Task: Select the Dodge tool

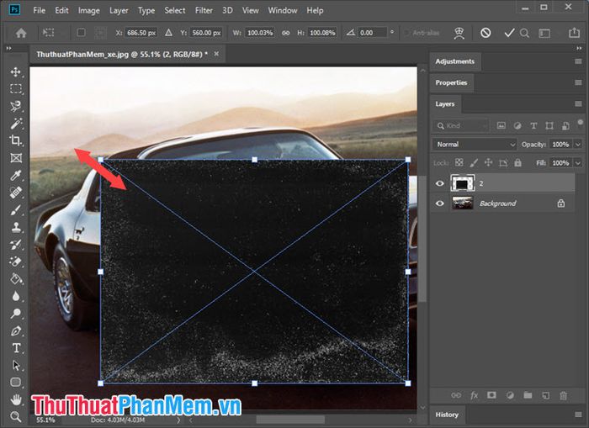Action: (x=16, y=313)
